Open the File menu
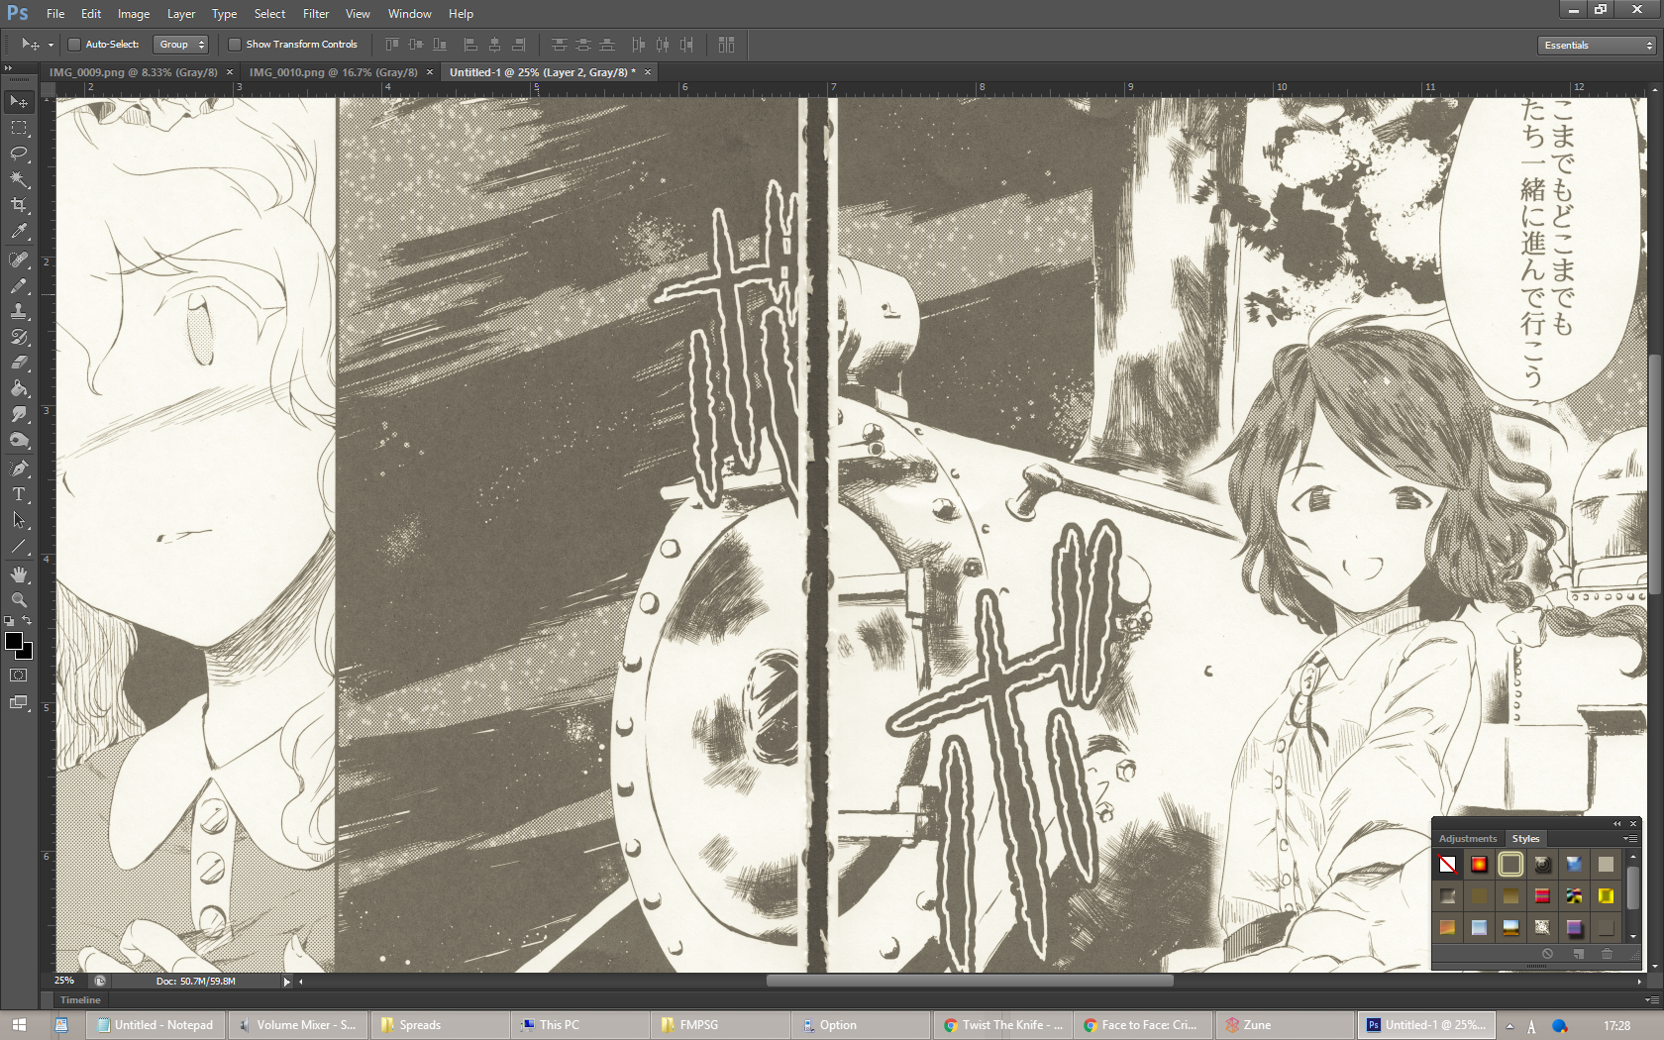The height and width of the screenshot is (1040, 1664). click(x=55, y=14)
